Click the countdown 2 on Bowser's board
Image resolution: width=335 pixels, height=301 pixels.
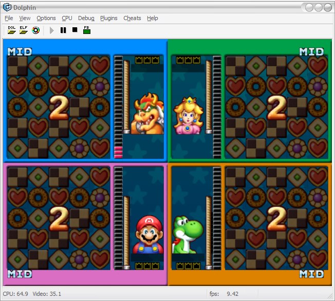tap(59, 108)
